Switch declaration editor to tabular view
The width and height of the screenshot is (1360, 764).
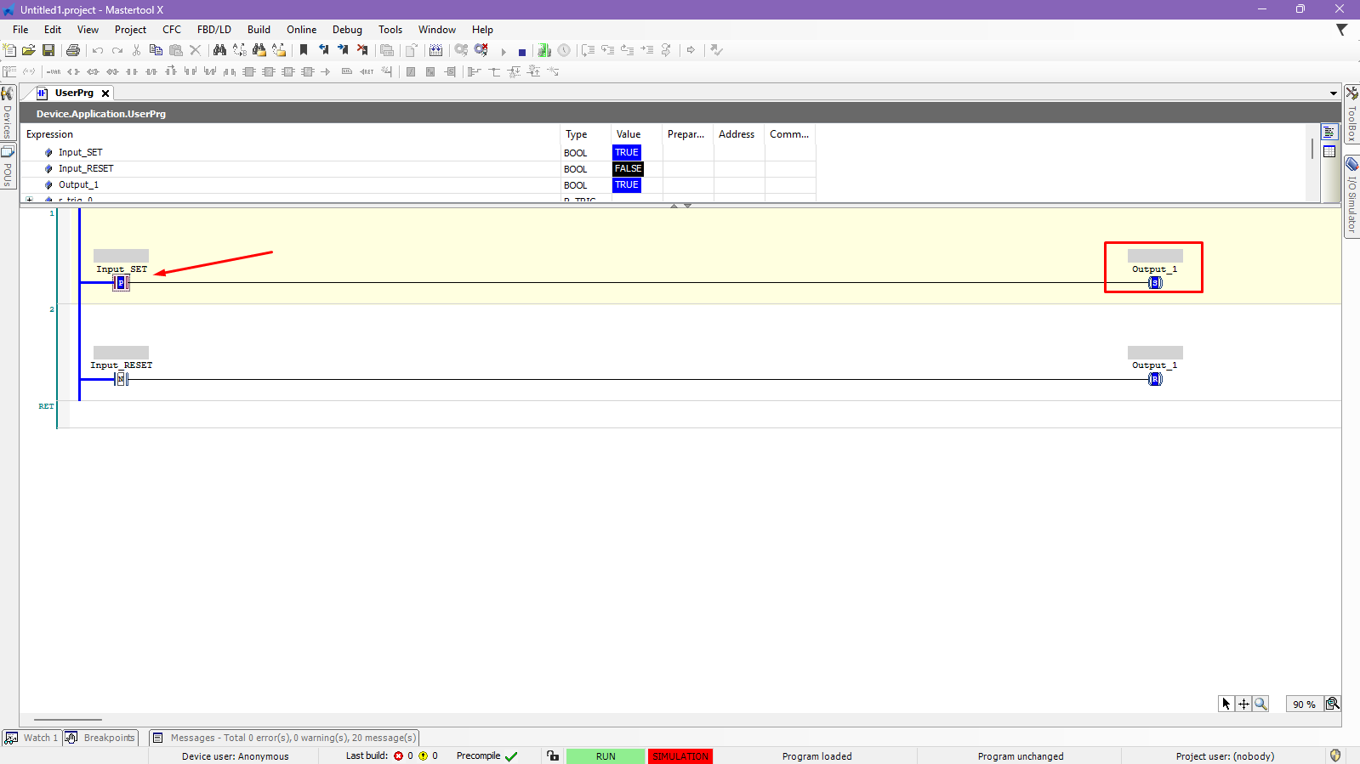click(1329, 151)
